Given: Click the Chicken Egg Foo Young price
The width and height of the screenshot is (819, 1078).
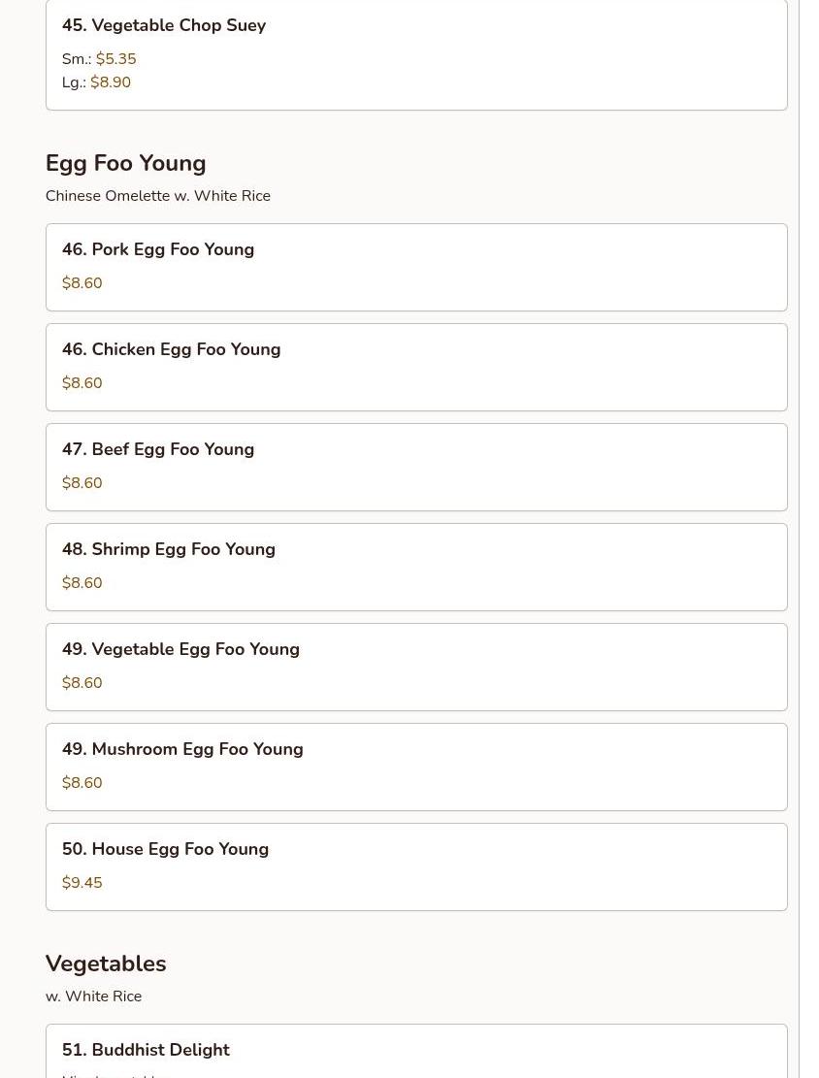Looking at the screenshot, I should point(82,383).
